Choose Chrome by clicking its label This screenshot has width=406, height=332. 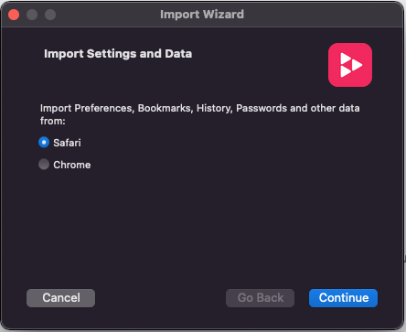pyautogui.click(x=72, y=165)
